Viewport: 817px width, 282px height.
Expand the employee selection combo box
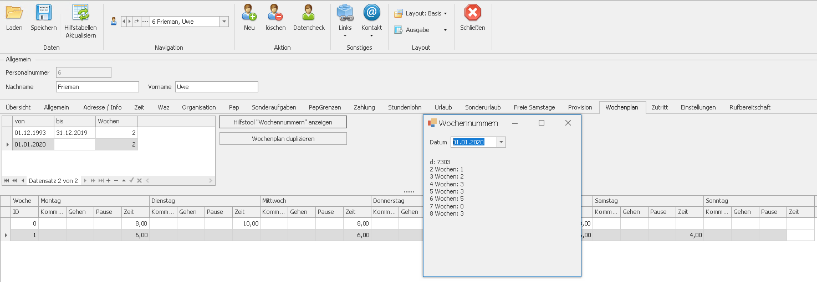[x=224, y=22]
